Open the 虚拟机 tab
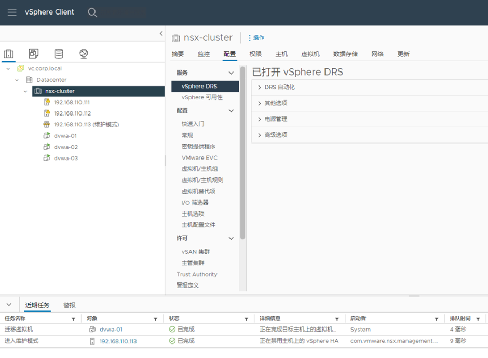The width and height of the screenshot is (488, 358). tap(310, 54)
